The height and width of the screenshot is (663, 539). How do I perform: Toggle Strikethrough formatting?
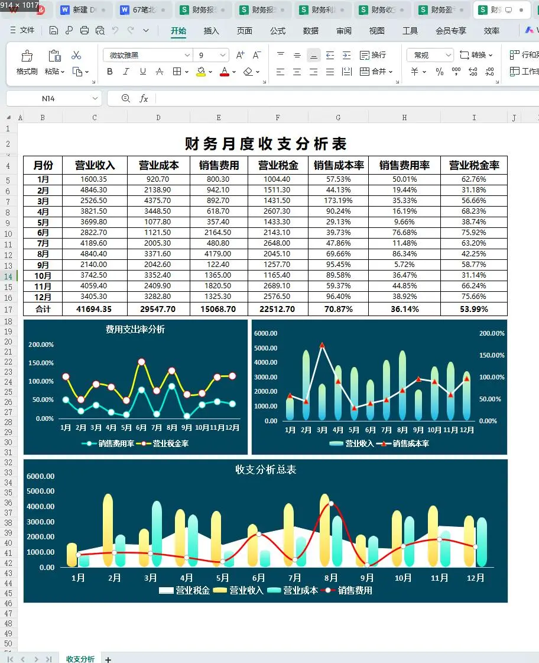[x=160, y=72]
